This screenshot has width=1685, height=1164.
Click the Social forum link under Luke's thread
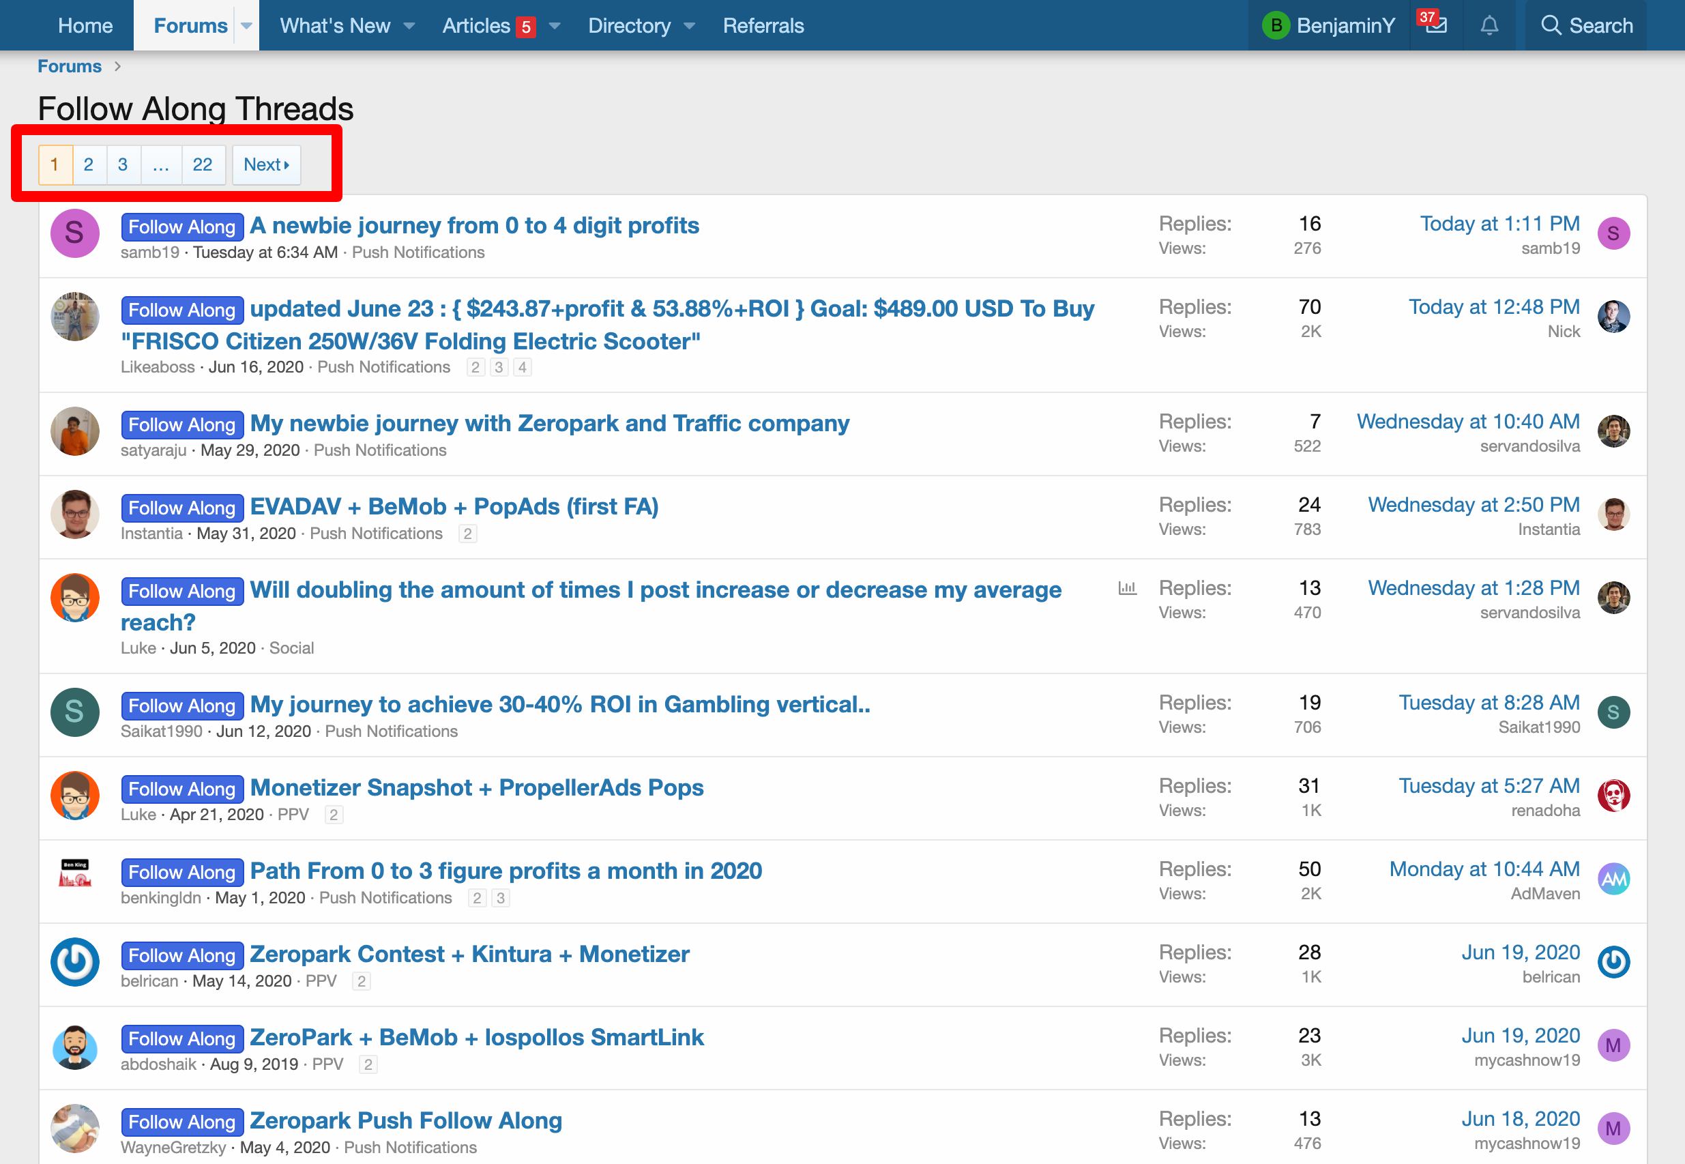pos(292,648)
